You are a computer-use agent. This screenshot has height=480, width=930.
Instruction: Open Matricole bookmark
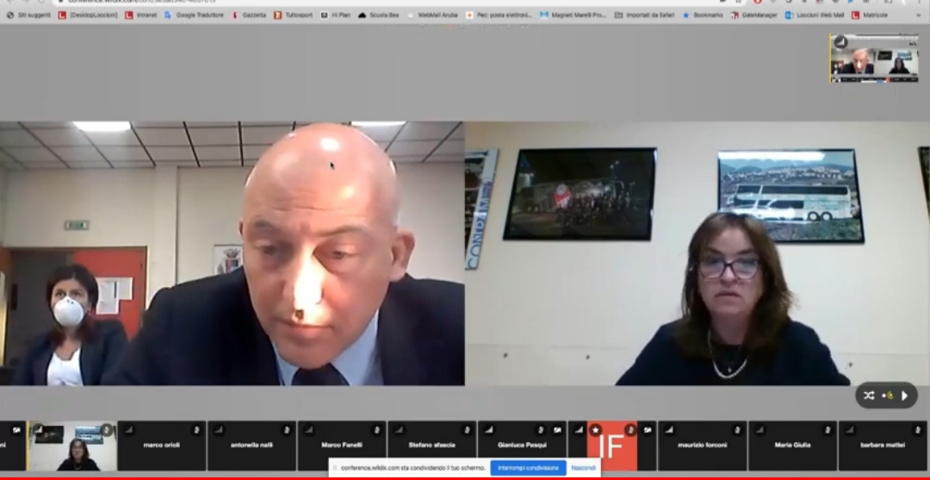coord(870,15)
